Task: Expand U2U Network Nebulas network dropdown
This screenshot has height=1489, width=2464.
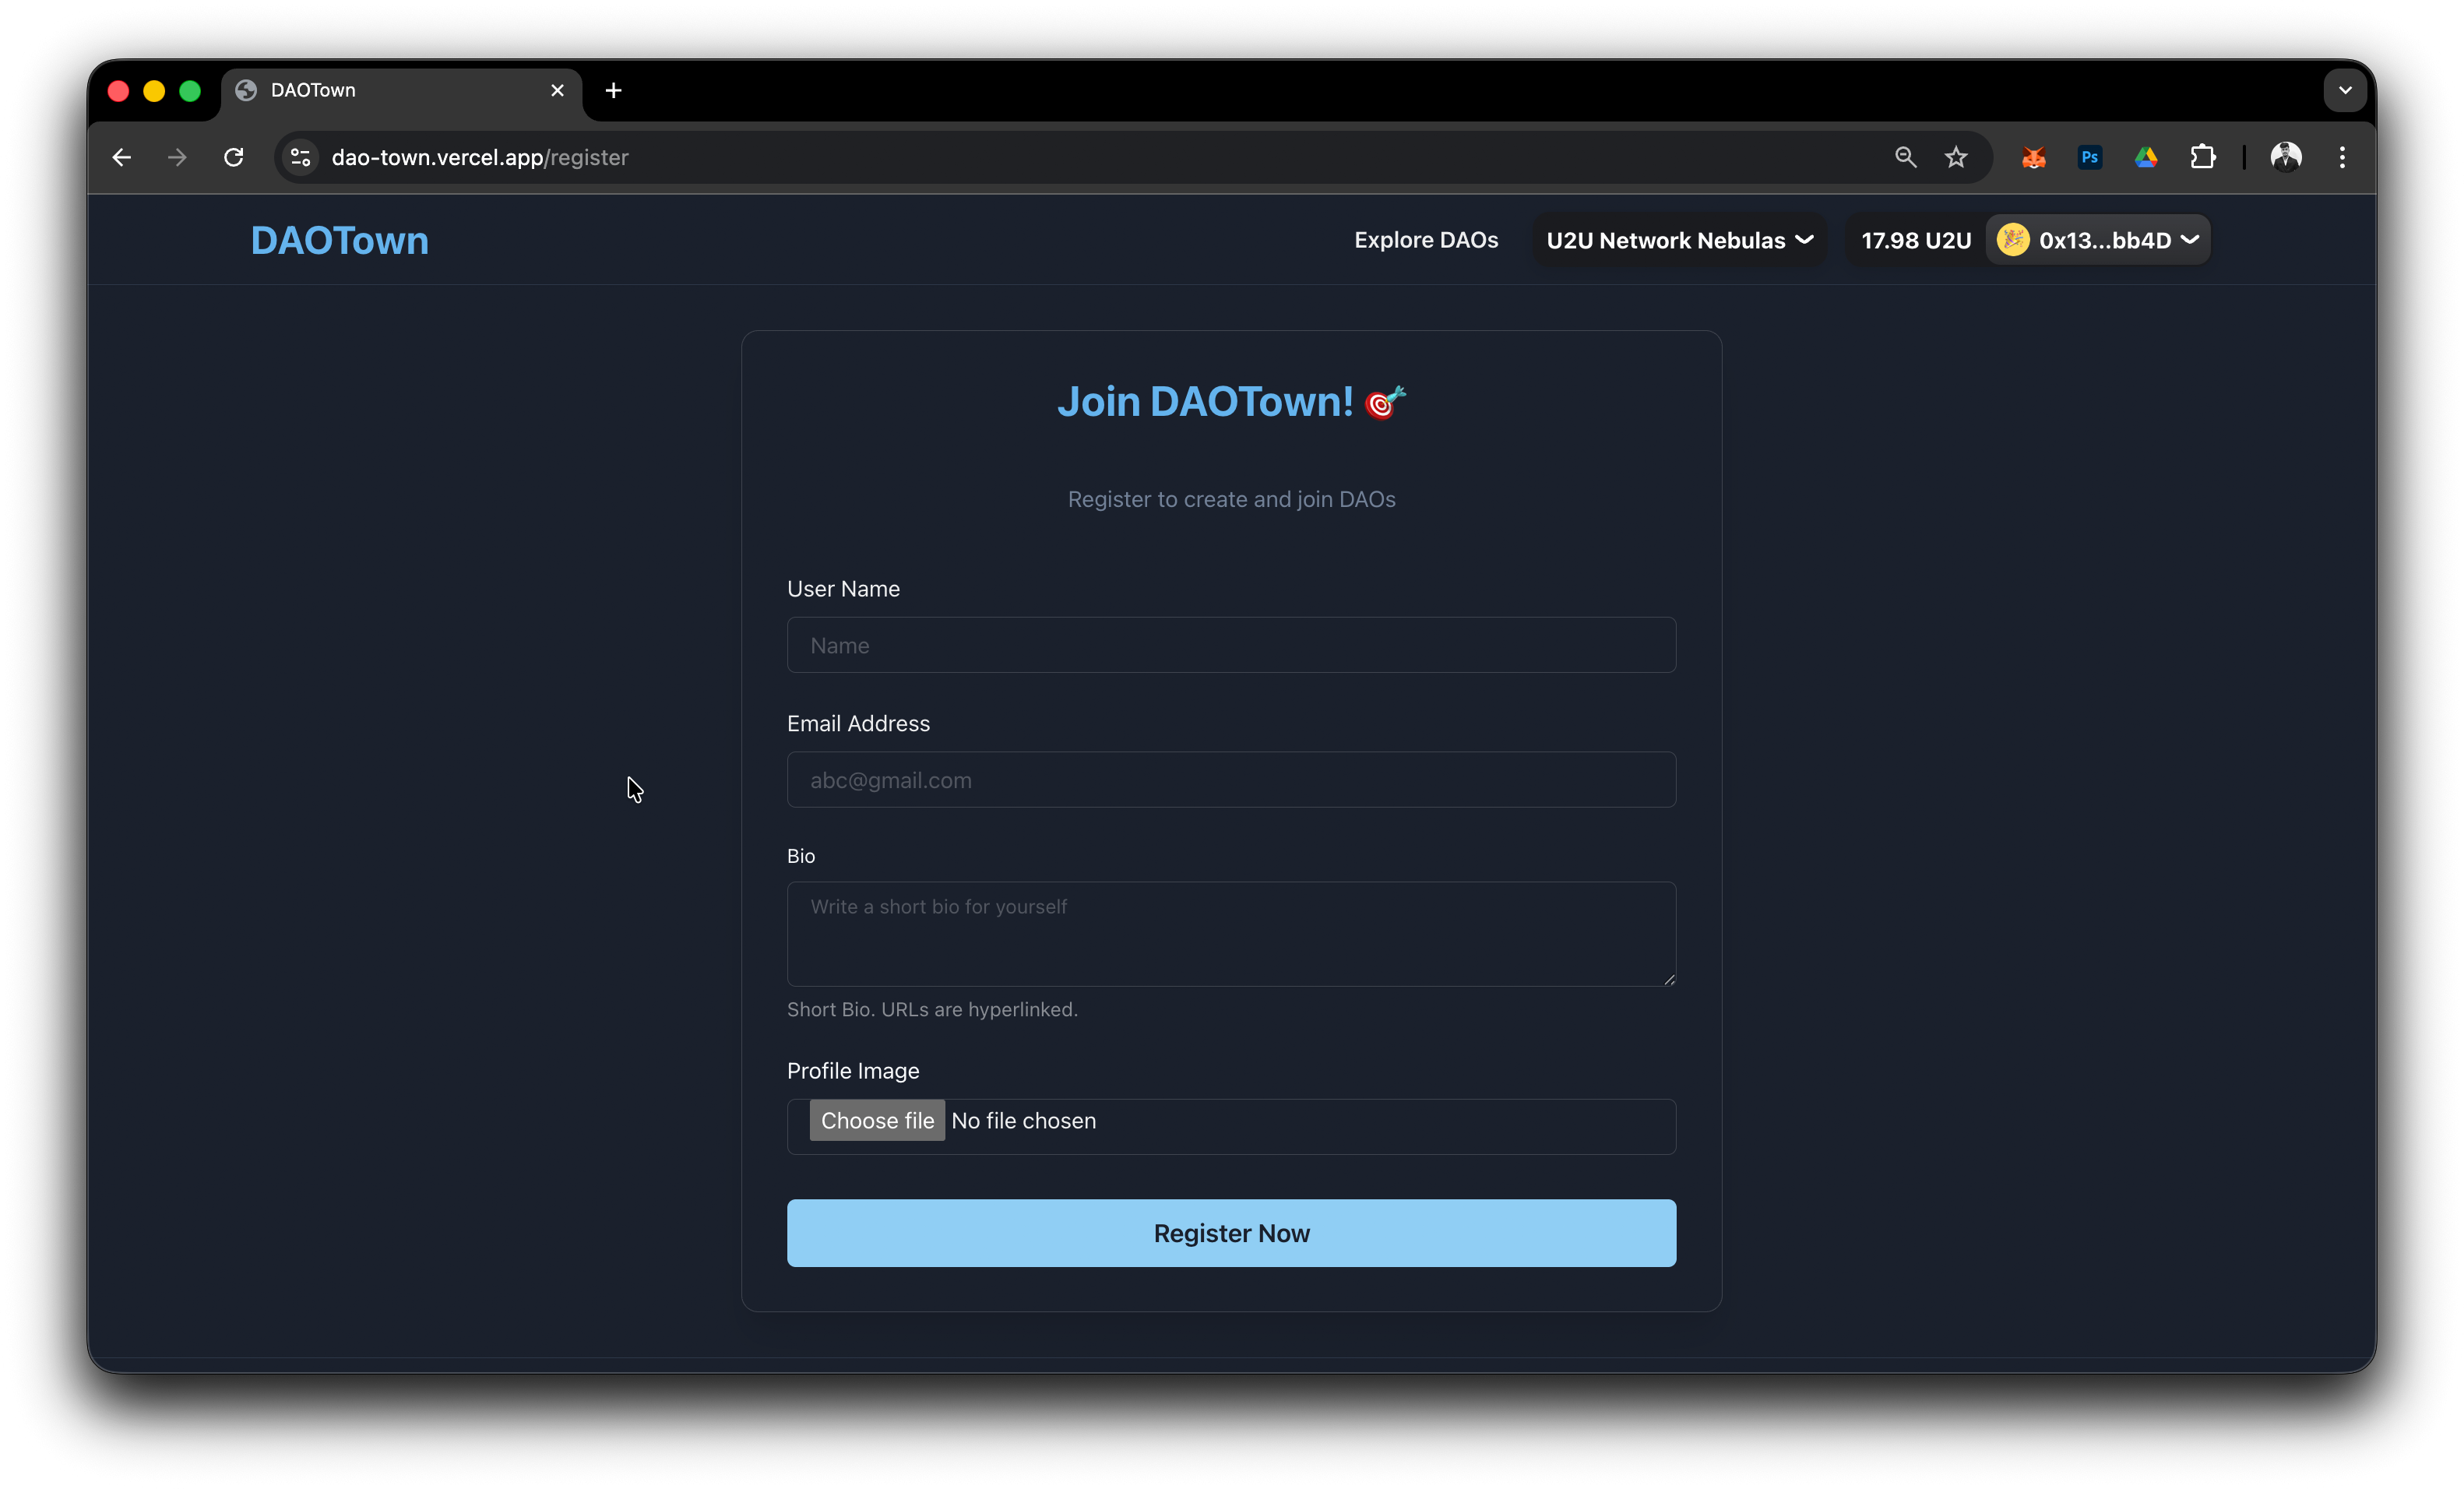Action: [1679, 240]
